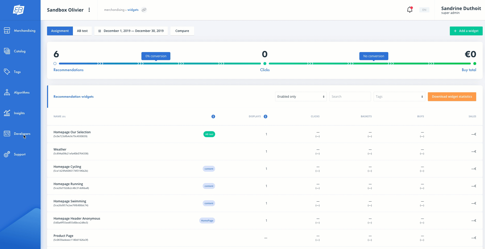Copy link icon next to widgets breadcrumb

(144, 10)
